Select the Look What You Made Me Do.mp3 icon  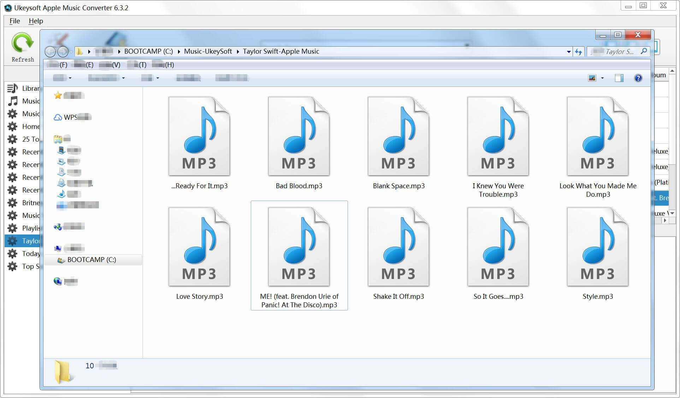point(598,136)
